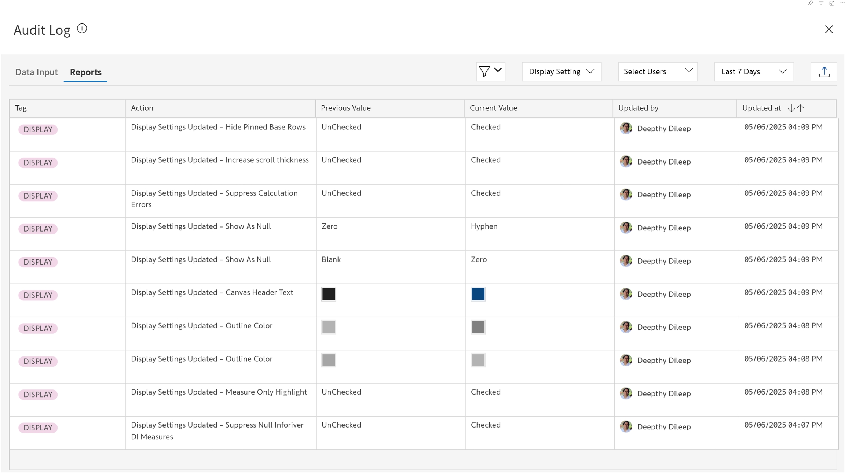This screenshot has width=845, height=473.
Task: Click Deepthy Dileep avatar in Hide Pinned row
Action: click(626, 128)
